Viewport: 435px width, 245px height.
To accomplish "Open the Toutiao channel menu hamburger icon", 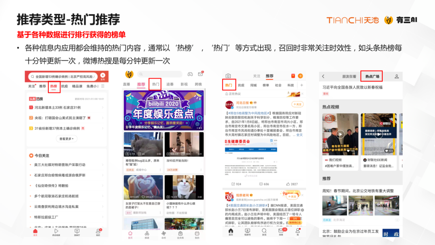I will pos(103,86).
